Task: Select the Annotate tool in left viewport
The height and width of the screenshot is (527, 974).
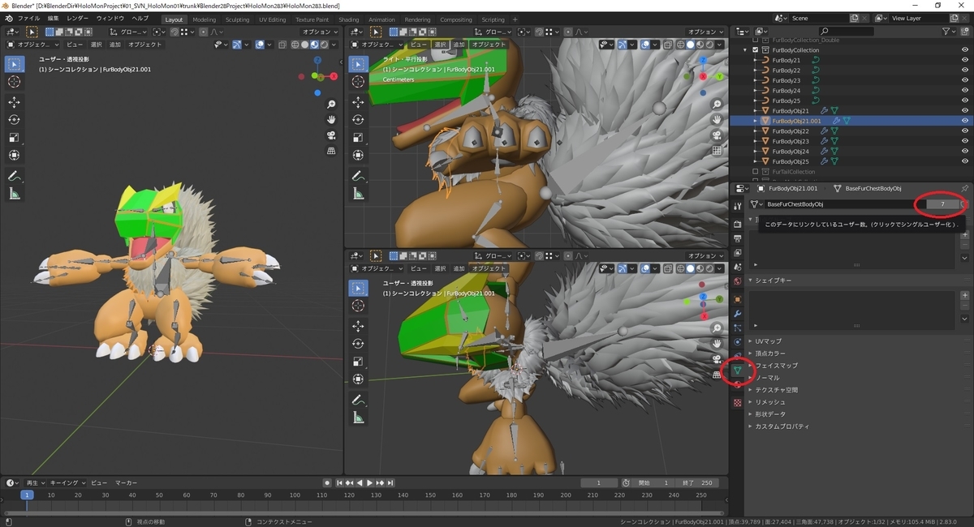Action: [x=15, y=176]
